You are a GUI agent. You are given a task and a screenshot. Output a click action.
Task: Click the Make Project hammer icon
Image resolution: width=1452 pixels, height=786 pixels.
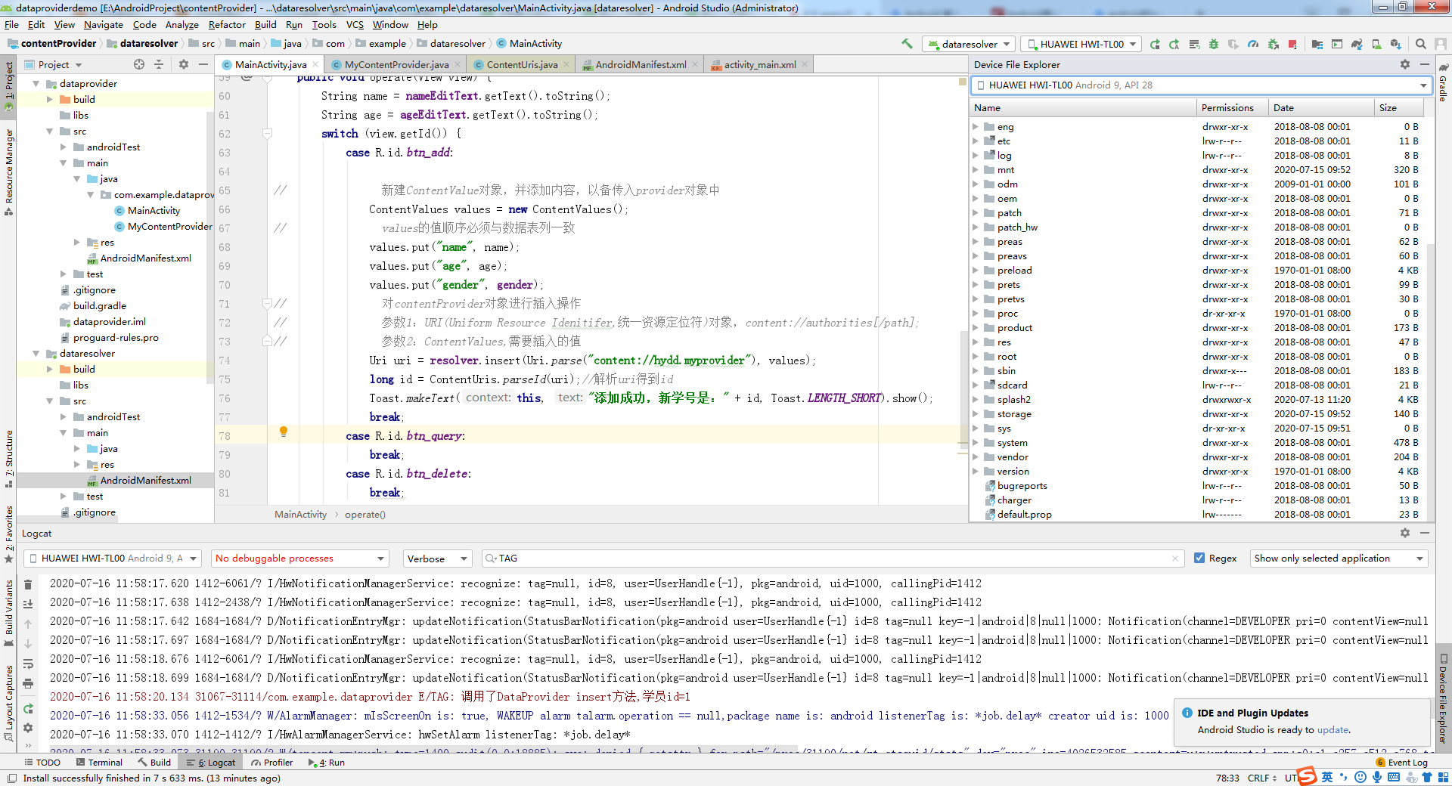click(x=907, y=44)
